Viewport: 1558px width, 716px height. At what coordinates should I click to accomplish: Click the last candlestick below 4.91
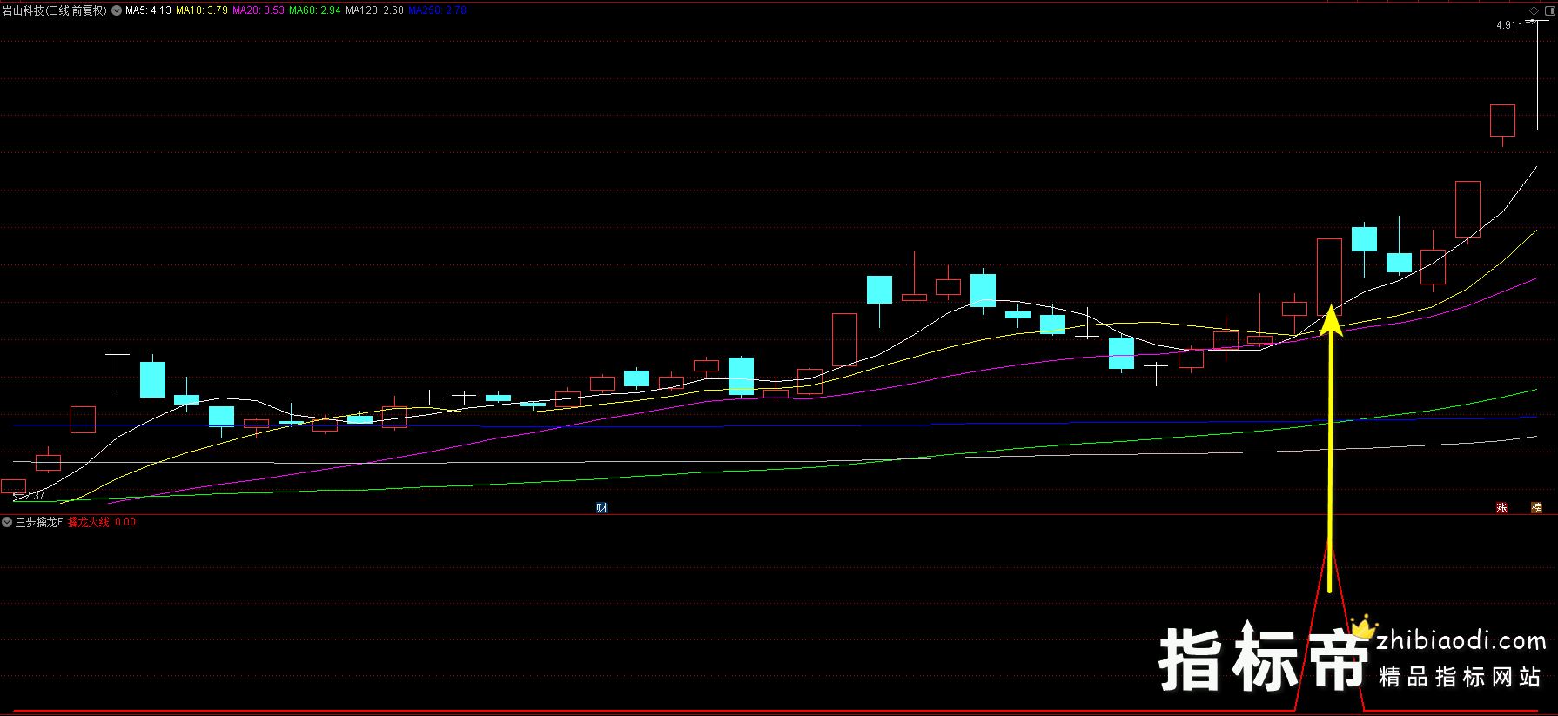pyautogui.click(x=1537, y=76)
